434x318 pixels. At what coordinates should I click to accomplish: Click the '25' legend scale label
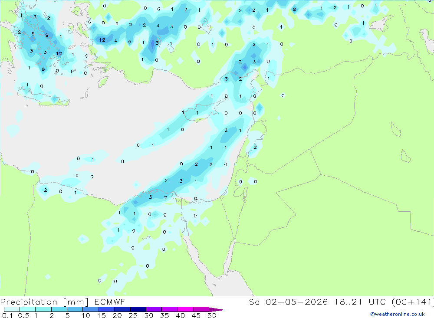pyautogui.click(x=133, y=315)
